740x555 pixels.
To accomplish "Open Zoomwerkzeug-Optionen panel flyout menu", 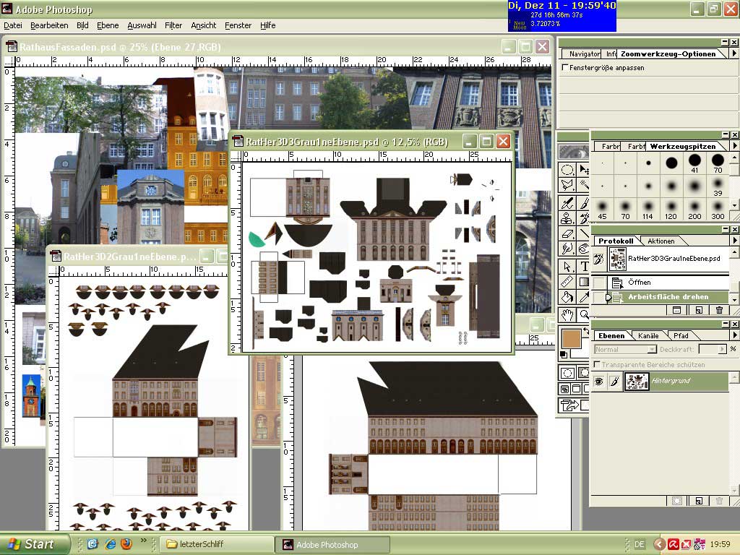I will [734, 53].
